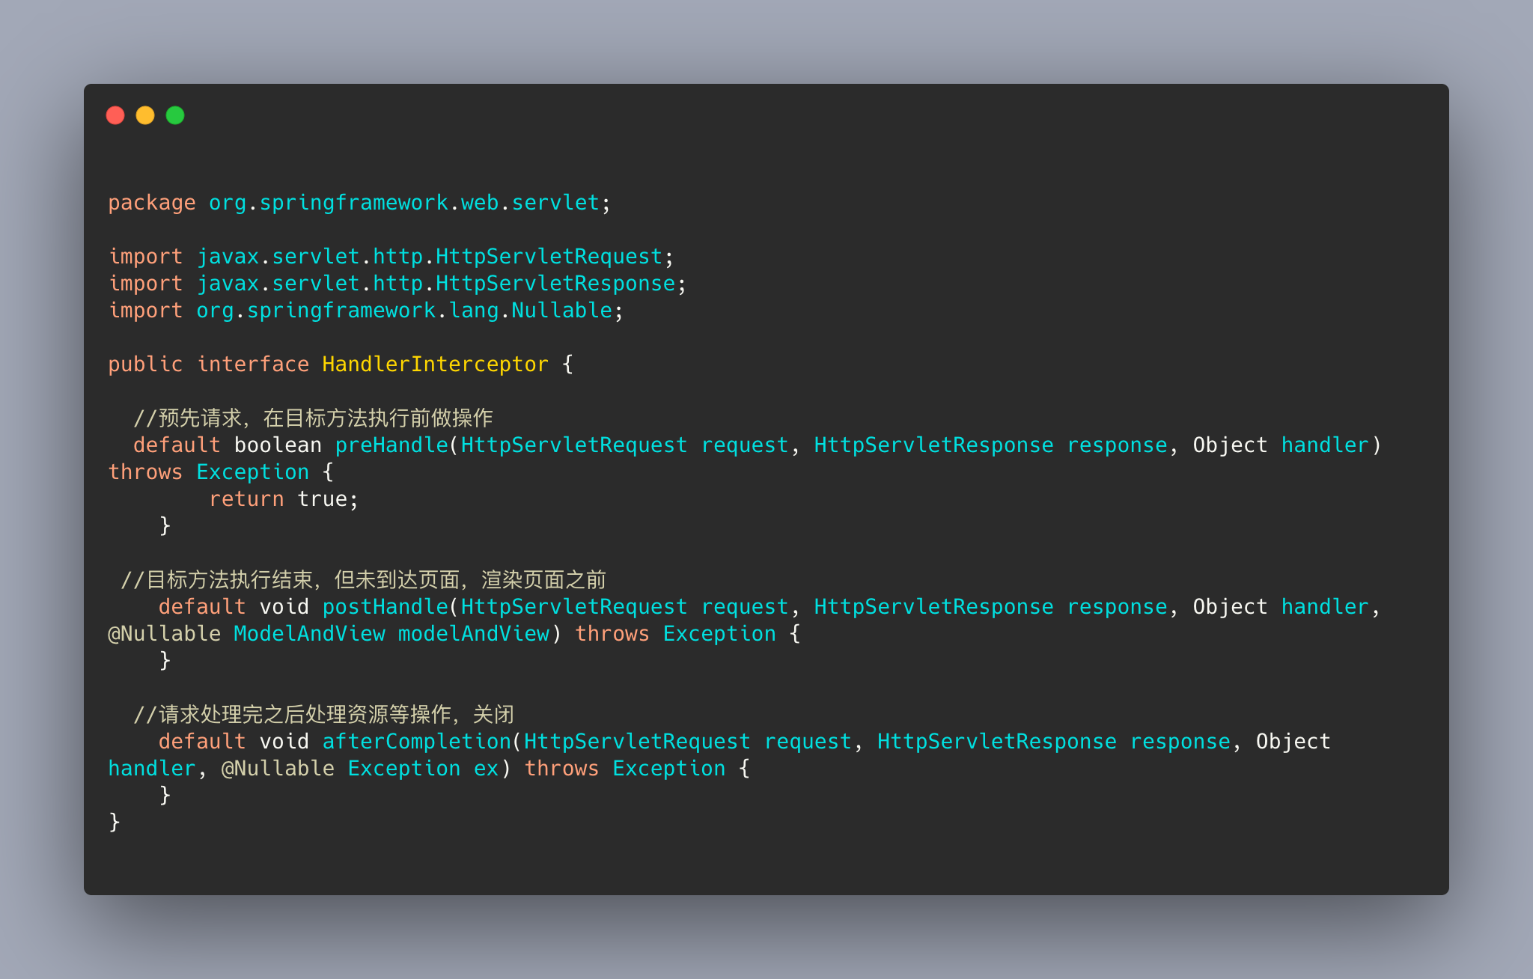Viewport: 1533px width, 979px height.
Task: Click the return keyword in preHandle
Action: click(x=246, y=499)
